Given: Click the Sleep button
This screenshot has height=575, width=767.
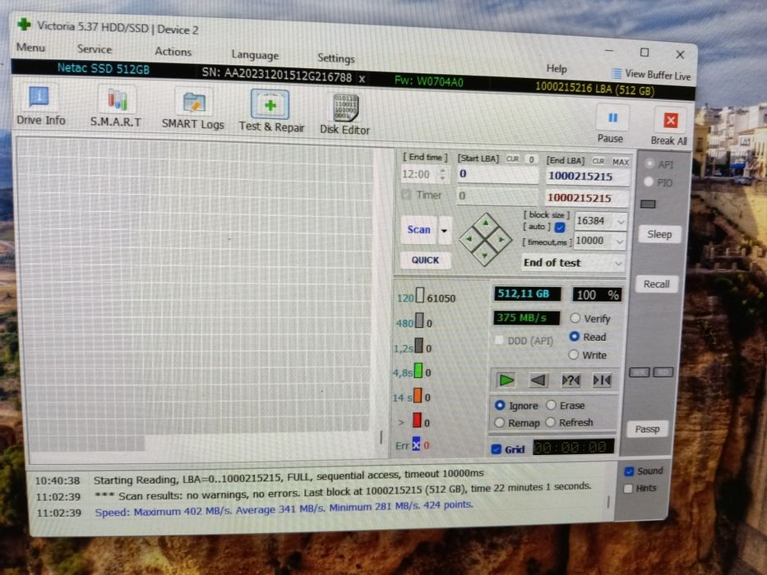Looking at the screenshot, I should 659,234.
